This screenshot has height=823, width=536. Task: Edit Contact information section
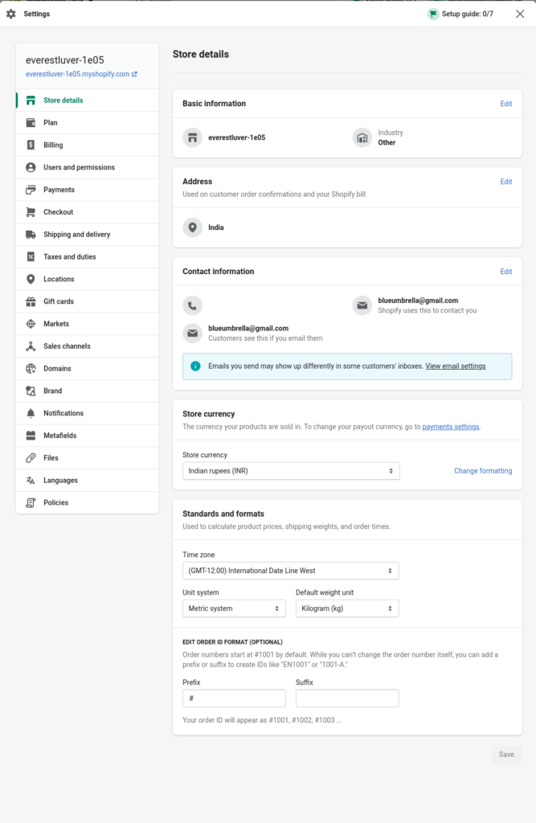506,272
